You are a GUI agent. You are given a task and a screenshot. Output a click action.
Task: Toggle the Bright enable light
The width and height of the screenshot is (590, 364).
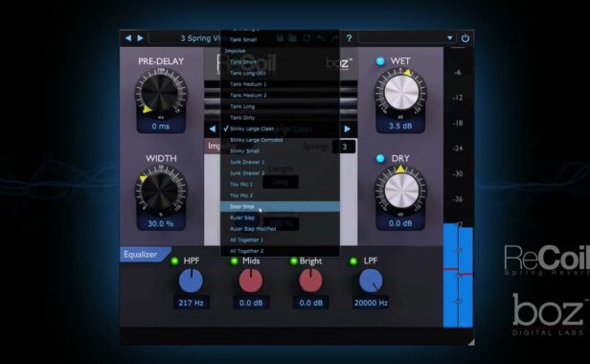coord(293,261)
